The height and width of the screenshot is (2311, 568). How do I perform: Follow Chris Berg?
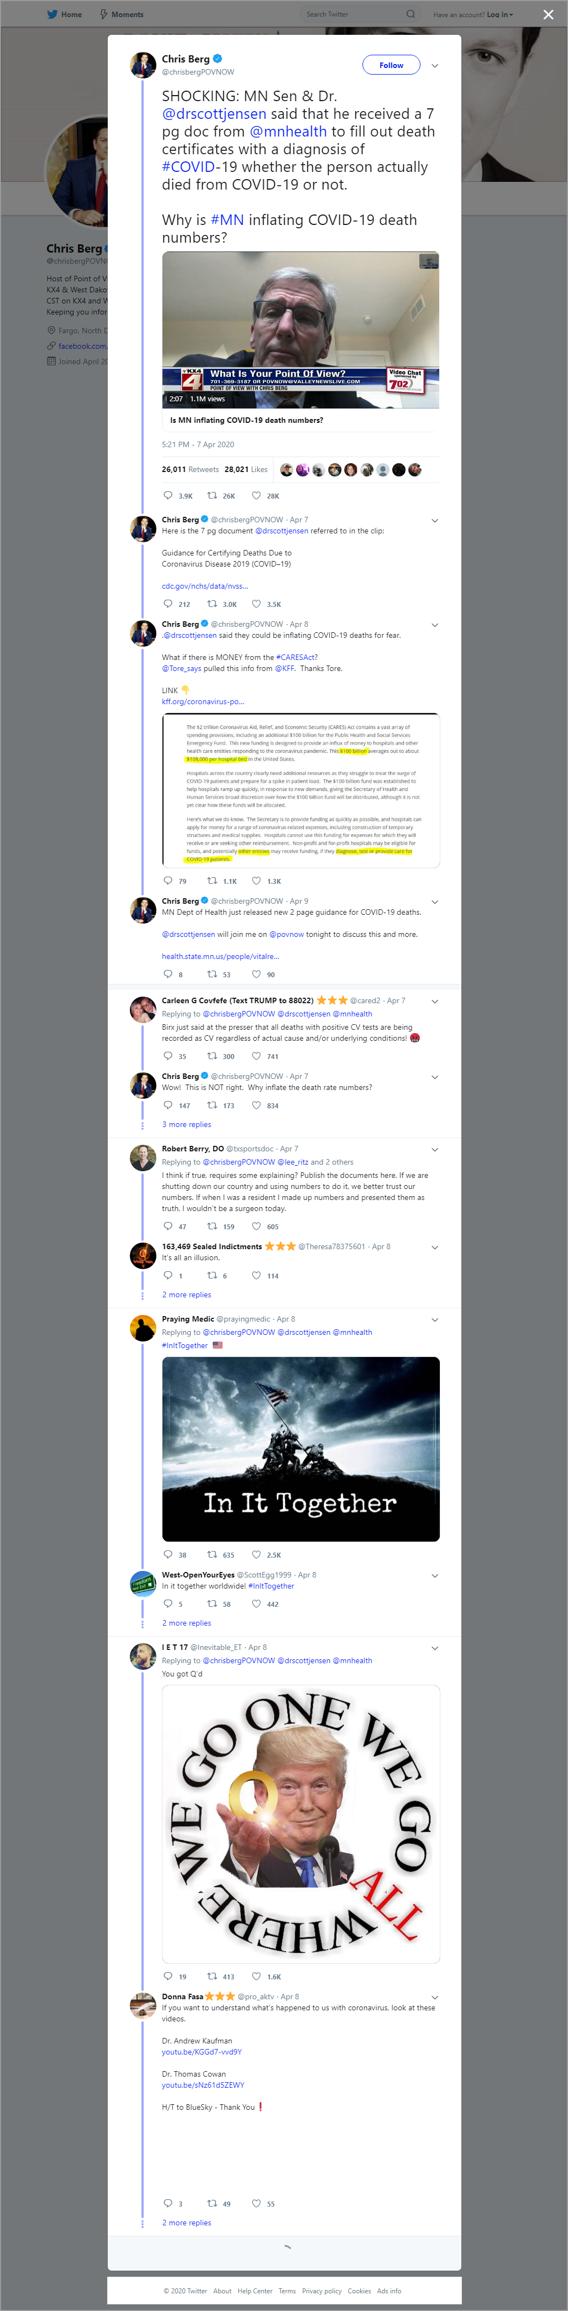click(391, 65)
